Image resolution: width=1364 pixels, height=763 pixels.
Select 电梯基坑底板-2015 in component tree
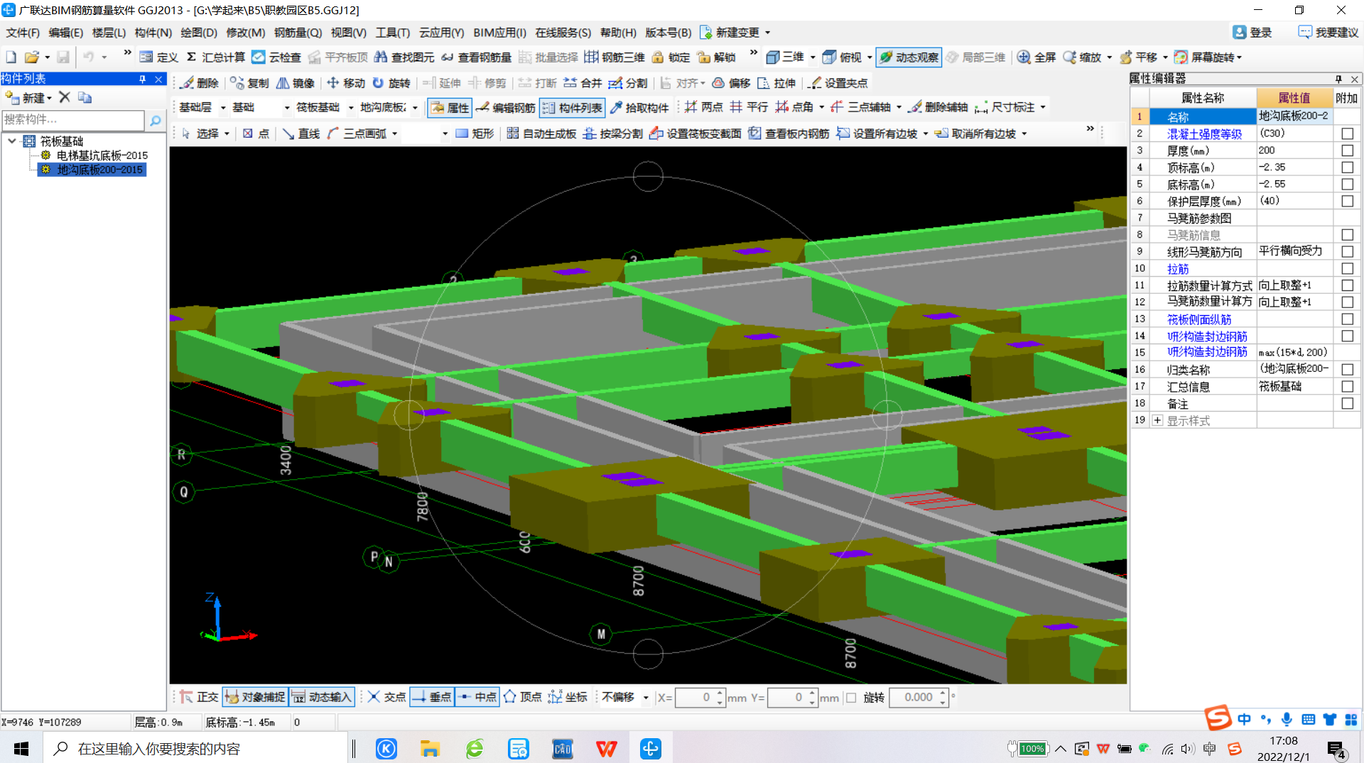[102, 155]
